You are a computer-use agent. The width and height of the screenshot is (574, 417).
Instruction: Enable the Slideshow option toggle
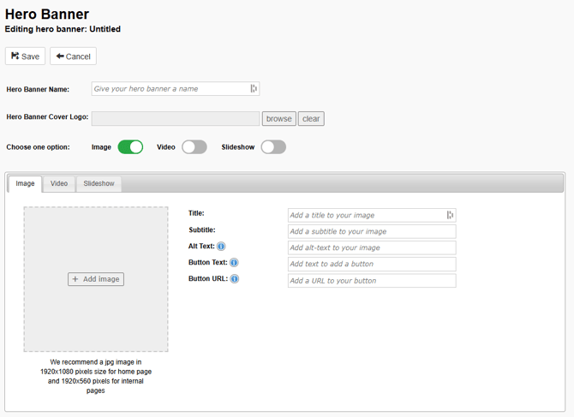pyautogui.click(x=273, y=147)
